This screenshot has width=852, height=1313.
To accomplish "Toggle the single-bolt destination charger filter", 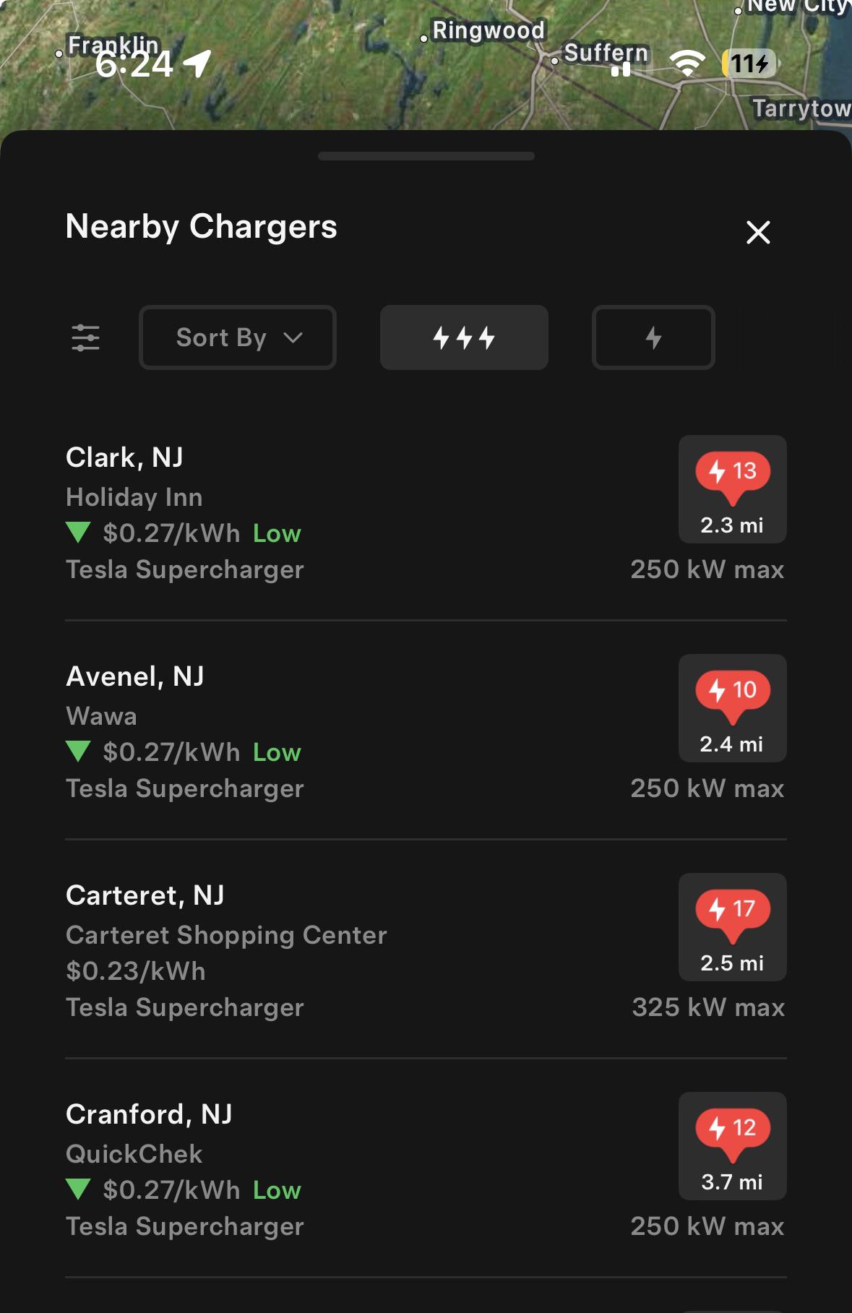I will (653, 337).
